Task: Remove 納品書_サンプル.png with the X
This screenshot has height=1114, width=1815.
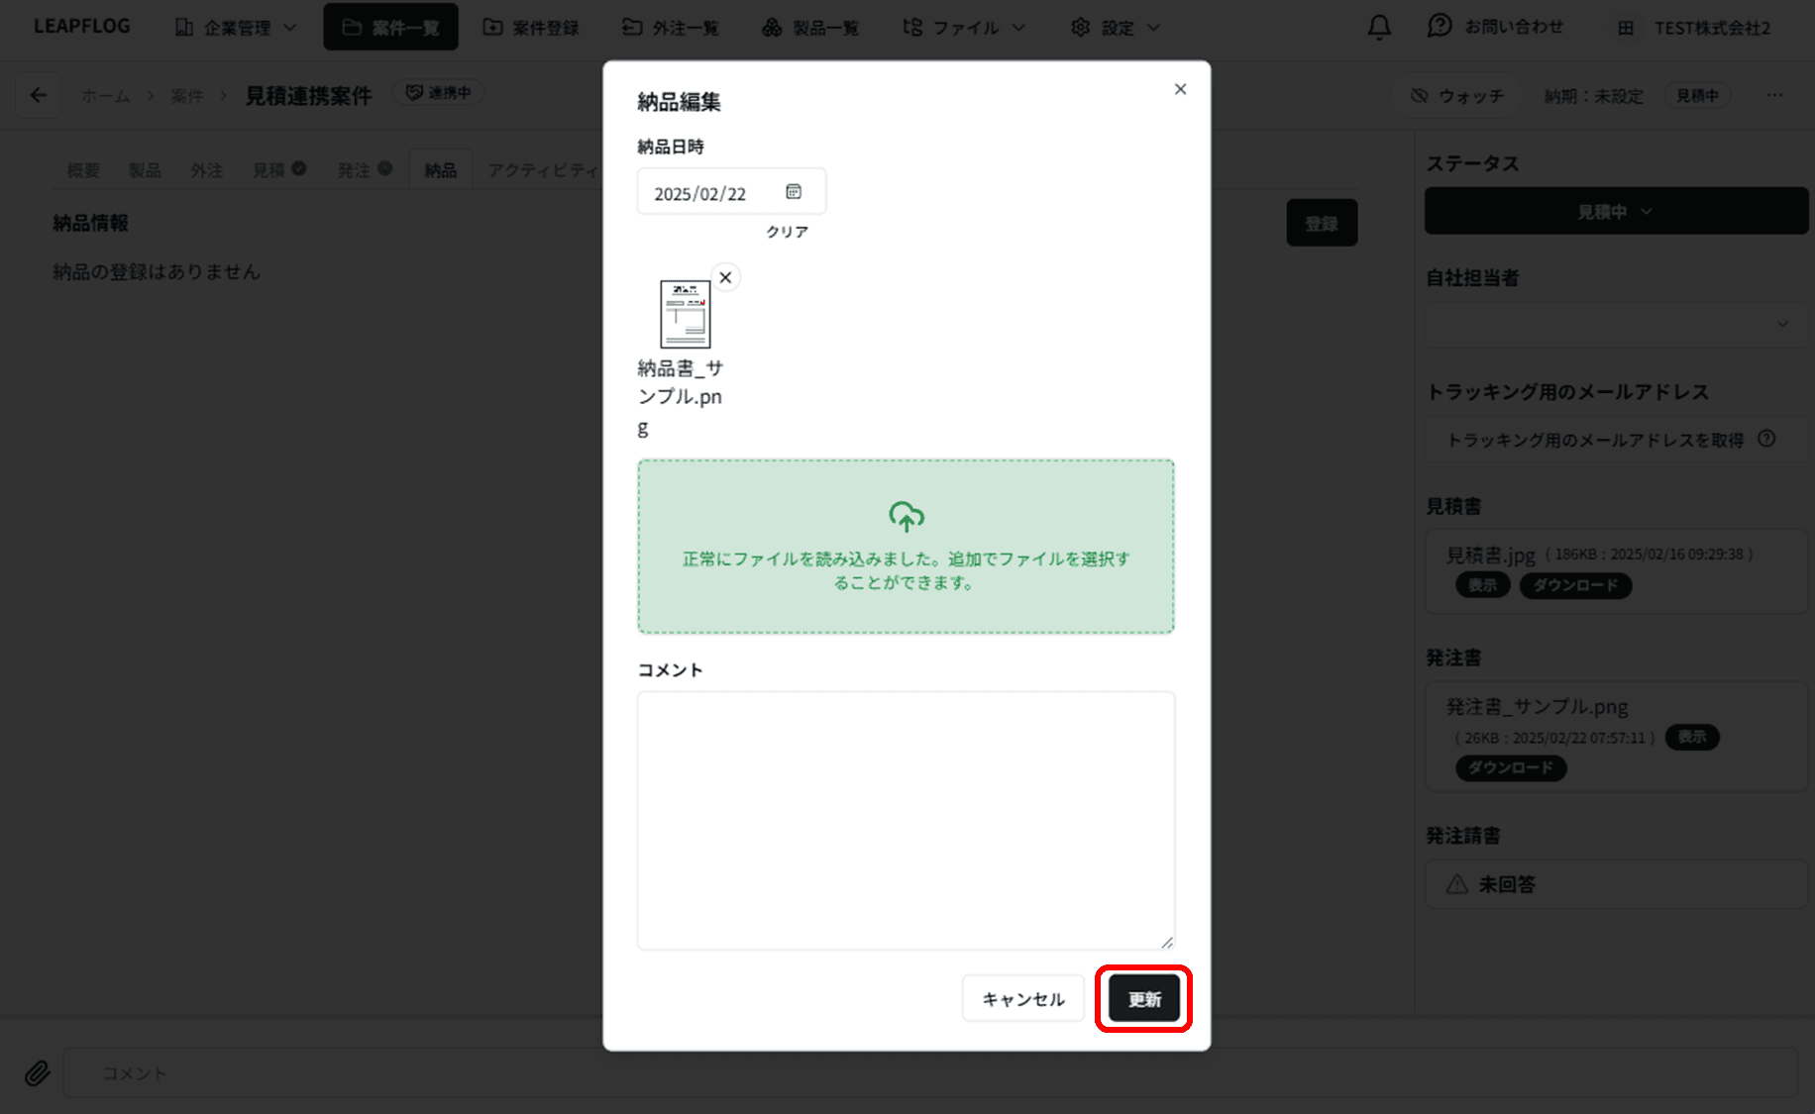Action: [726, 277]
